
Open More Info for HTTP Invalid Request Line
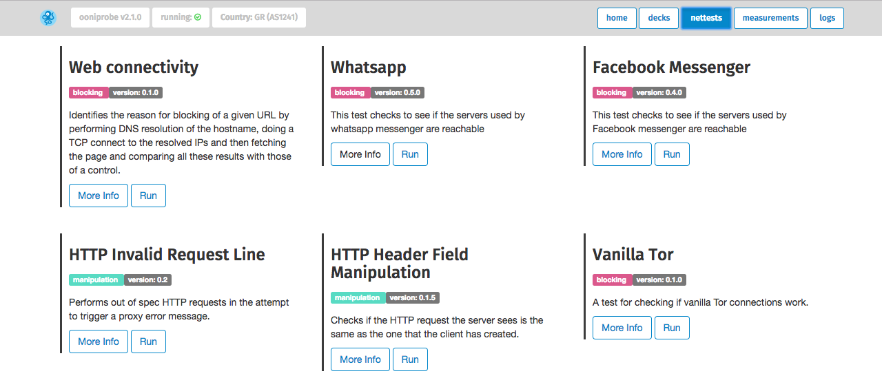click(x=99, y=342)
